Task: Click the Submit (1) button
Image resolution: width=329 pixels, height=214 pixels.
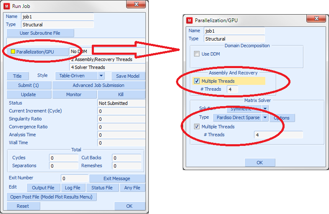Action: coord(28,85)
